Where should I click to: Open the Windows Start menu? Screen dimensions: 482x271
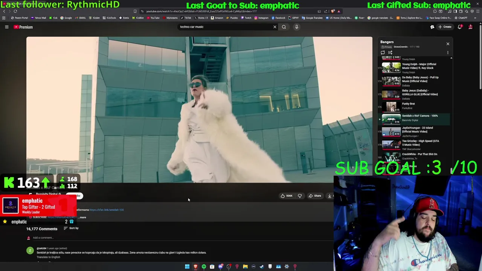tap(187, 266)
